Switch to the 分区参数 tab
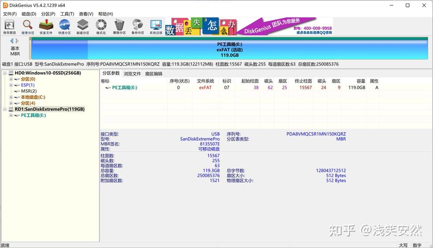This screenshot has width=433, height=248. 111,73
